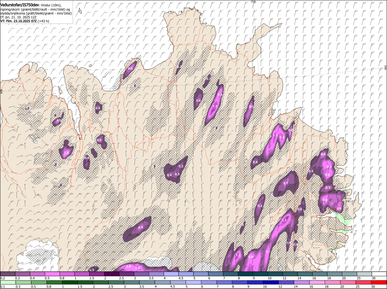Screen dimensions: 387x289
Task: Click the white upper legend swatch after 30
Action: [379, 274]
